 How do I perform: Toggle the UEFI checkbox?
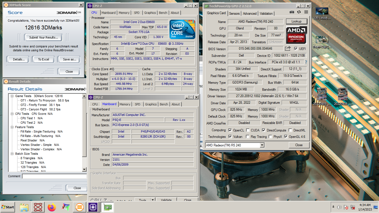click(295, 49)
